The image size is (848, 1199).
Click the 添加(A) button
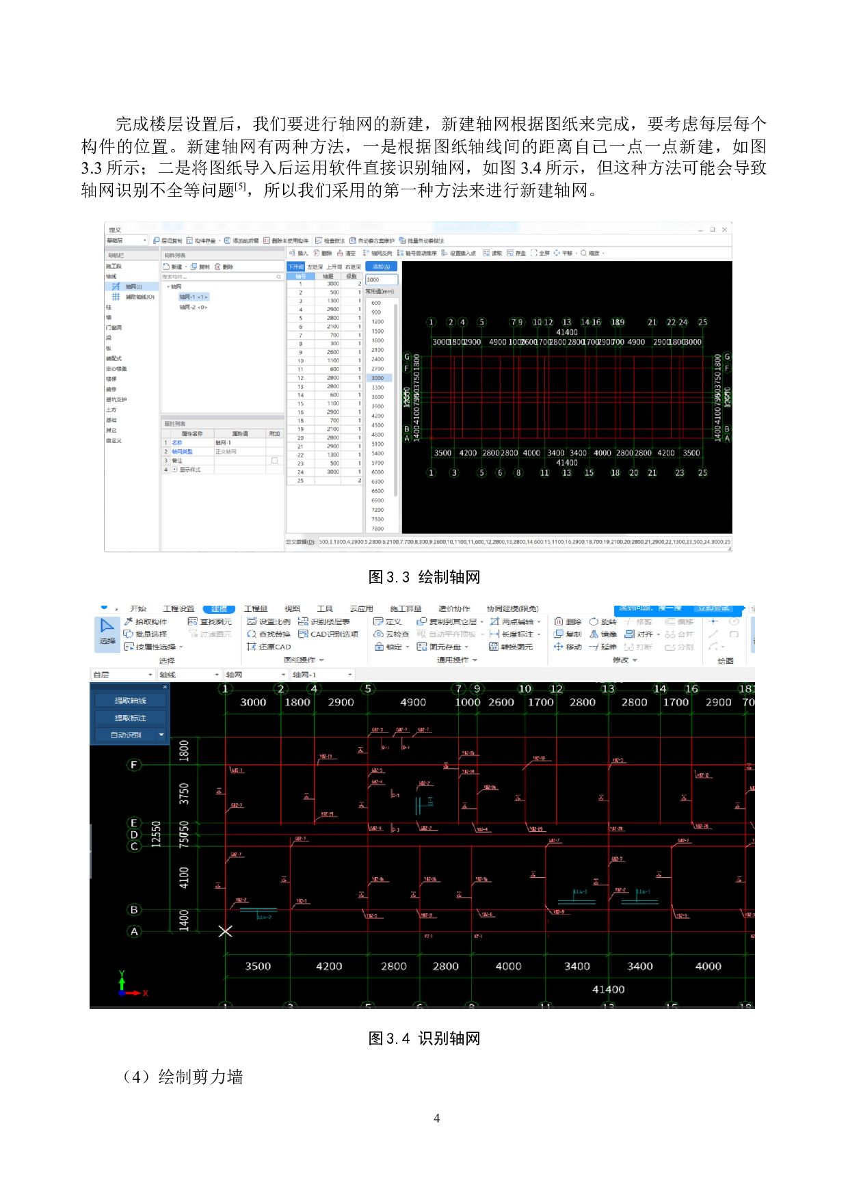point(381,267)
